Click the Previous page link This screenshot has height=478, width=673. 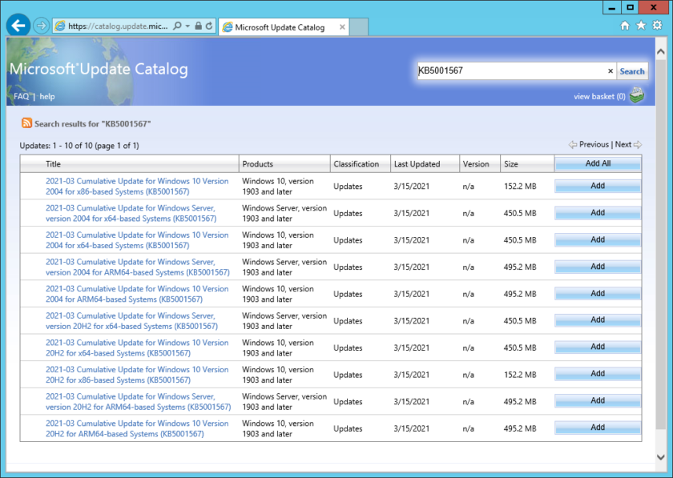[x=594, y=145]
